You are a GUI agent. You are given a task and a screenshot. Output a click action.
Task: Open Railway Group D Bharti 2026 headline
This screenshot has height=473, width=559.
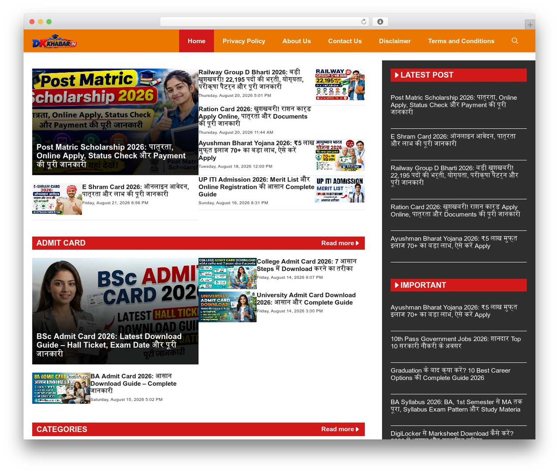pos(251,79)
